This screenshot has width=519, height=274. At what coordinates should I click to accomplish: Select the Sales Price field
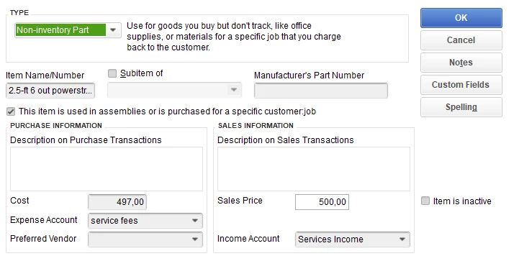tap(322, 202)
